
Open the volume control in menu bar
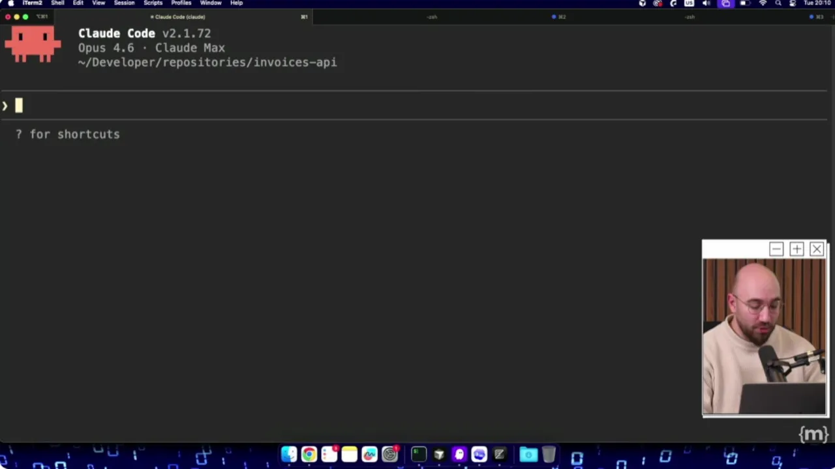pyautogui.click(x=706, y=3)
